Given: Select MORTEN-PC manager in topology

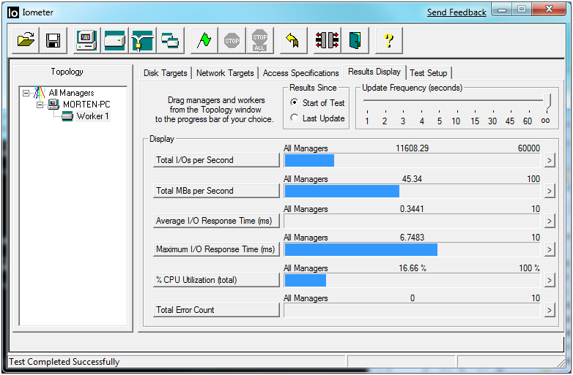Looking at the screenshot, I should [86, 105].
